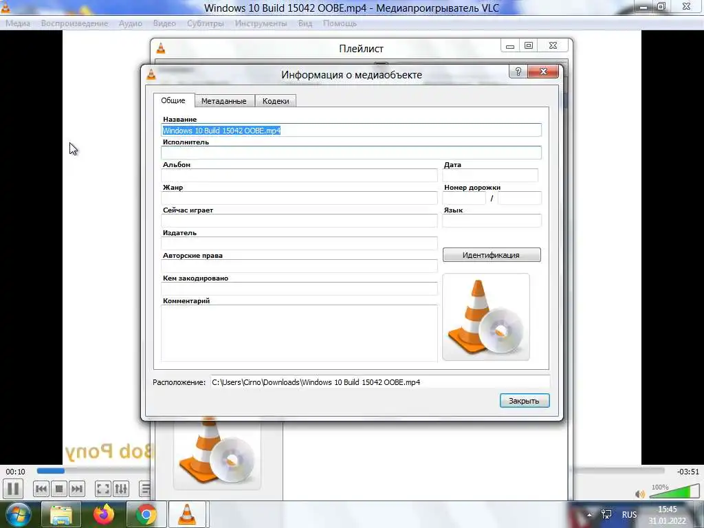The width and height of the screenshot is (704, 528).
Task: Pause playback with the pause button
Action: (x=13, y=489)
